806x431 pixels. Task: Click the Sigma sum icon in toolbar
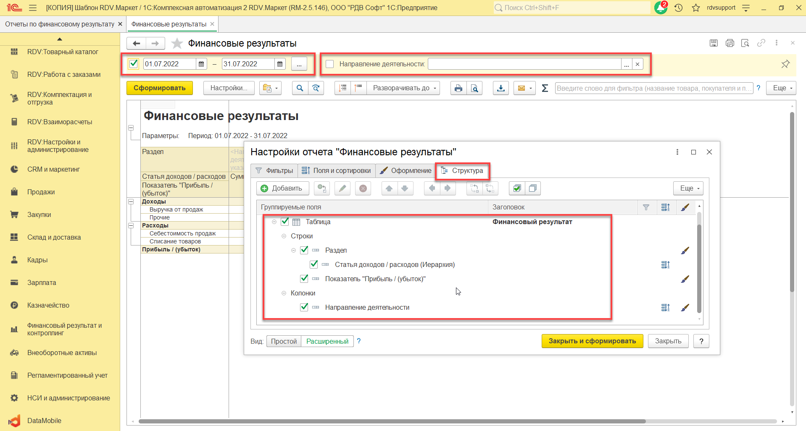[x=545, y=88]
